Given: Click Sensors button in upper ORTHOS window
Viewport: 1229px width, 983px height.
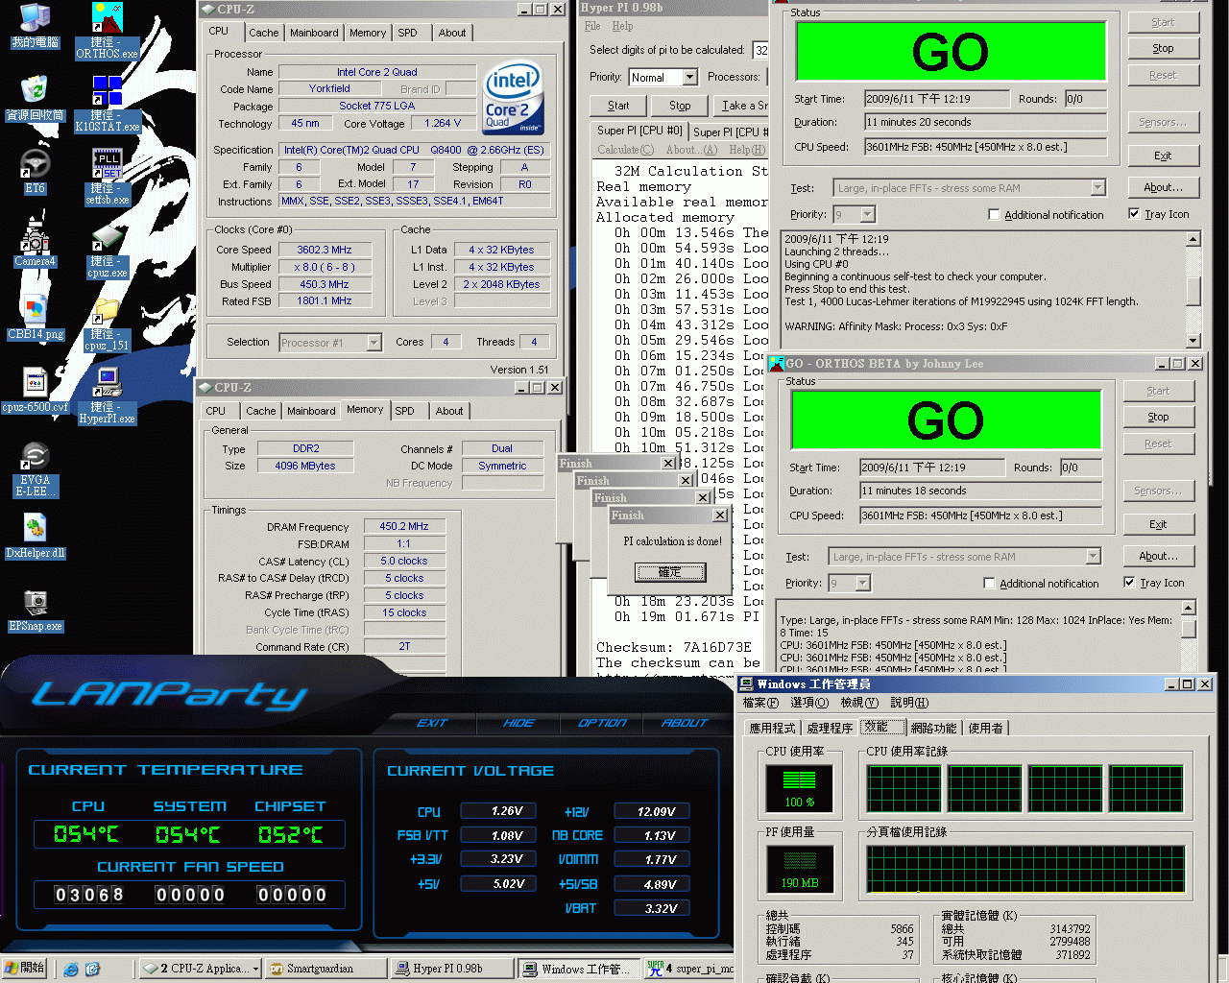Looking at the screenshot, I should 1163,122.
